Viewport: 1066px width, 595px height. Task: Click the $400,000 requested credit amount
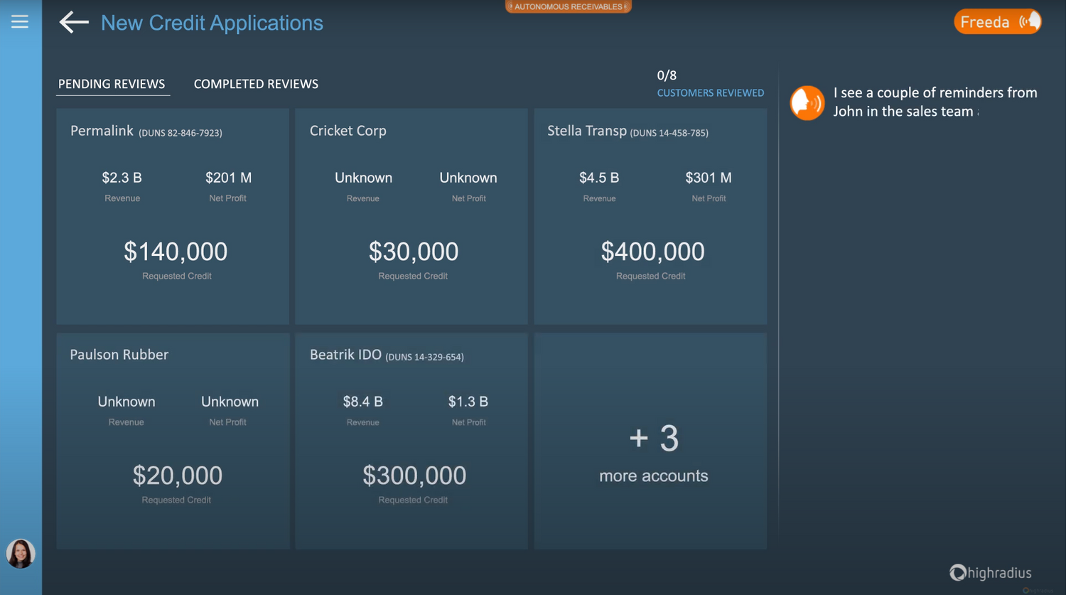652,251
